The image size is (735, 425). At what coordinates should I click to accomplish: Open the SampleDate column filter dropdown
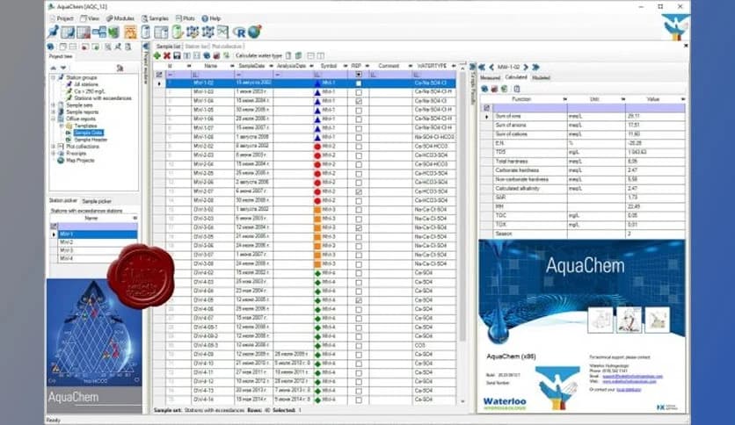tap(271, 66)
